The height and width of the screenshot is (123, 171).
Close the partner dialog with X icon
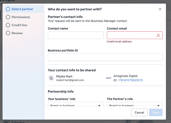[x=160, y=9]
